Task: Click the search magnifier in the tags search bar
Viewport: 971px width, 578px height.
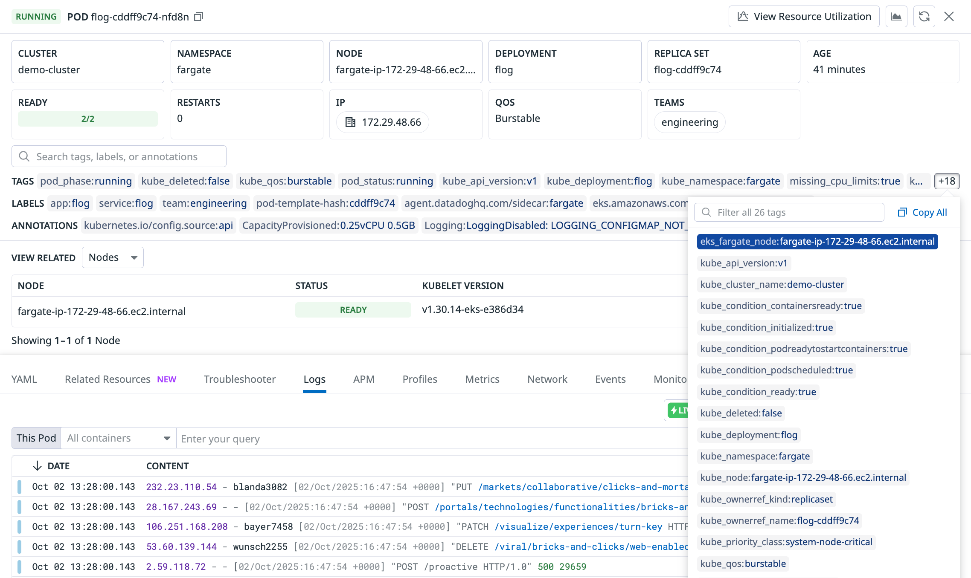Action: pos(24,156)
